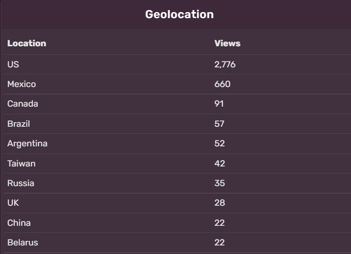The height and width of the screenshot is (254, 351).
Task: Click the 91 views value for Canada
Action: coord(219,104)
